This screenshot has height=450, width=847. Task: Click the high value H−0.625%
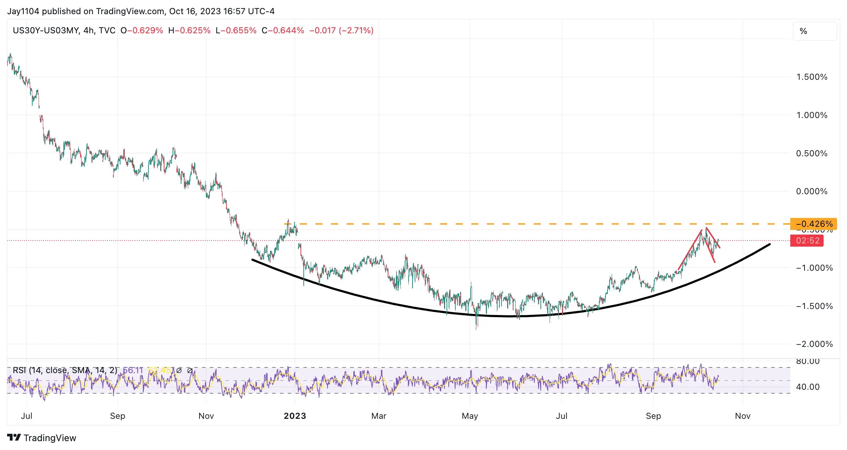point(189,30)
